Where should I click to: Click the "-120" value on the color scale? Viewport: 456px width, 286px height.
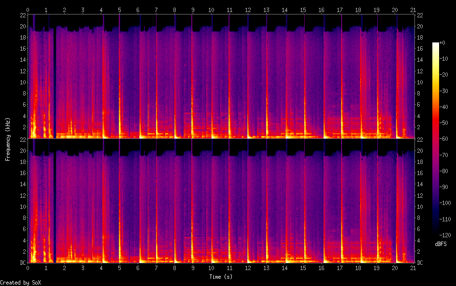coord(445,235)
